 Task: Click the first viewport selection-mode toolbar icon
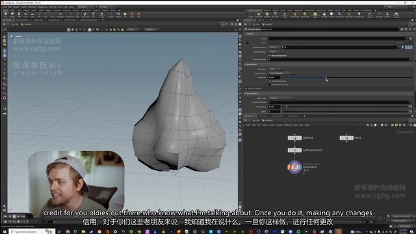69,29
